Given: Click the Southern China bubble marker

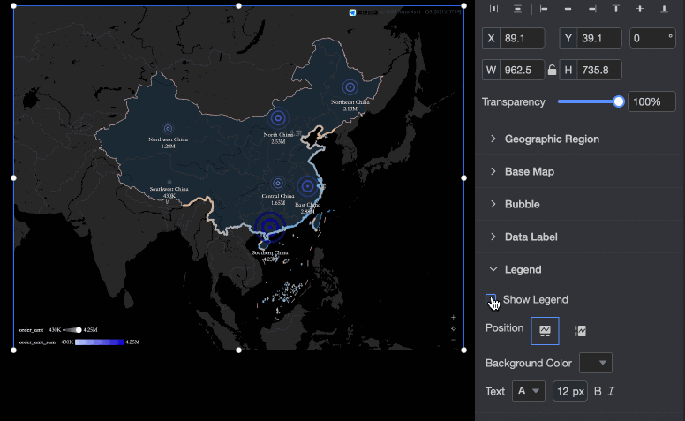Looking at the screenshot, I should [270, 227].
